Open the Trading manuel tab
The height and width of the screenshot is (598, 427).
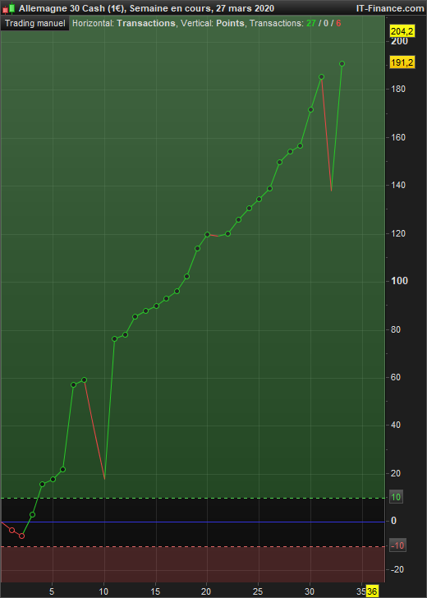[35, 24]
